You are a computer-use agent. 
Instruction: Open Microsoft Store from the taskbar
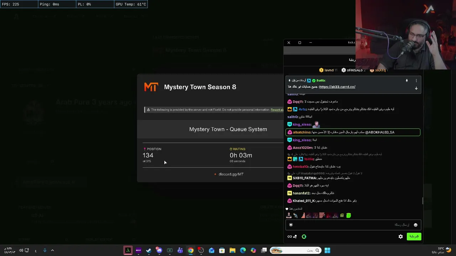[x=222, y=251]
